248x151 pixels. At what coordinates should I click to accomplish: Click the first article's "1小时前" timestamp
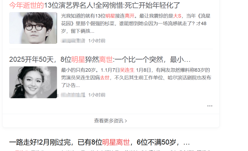(x=97, y=41)
